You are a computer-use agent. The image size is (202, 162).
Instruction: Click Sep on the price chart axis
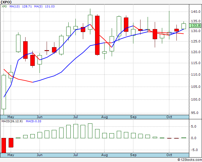pyautogui.click(x=133, y=117)
